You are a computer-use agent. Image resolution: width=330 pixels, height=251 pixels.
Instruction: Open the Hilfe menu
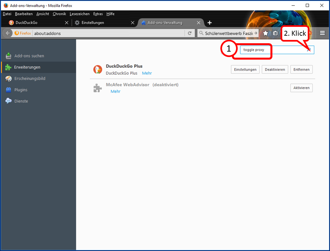pyautogui.click(x=111, y=14)
